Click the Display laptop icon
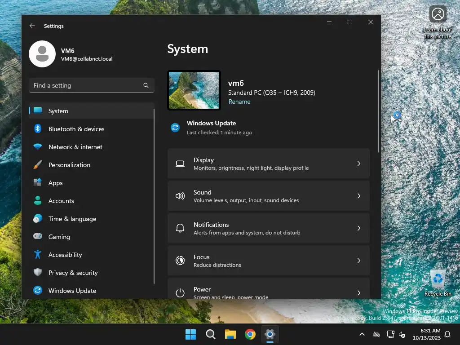 click(x=180, y=164)
